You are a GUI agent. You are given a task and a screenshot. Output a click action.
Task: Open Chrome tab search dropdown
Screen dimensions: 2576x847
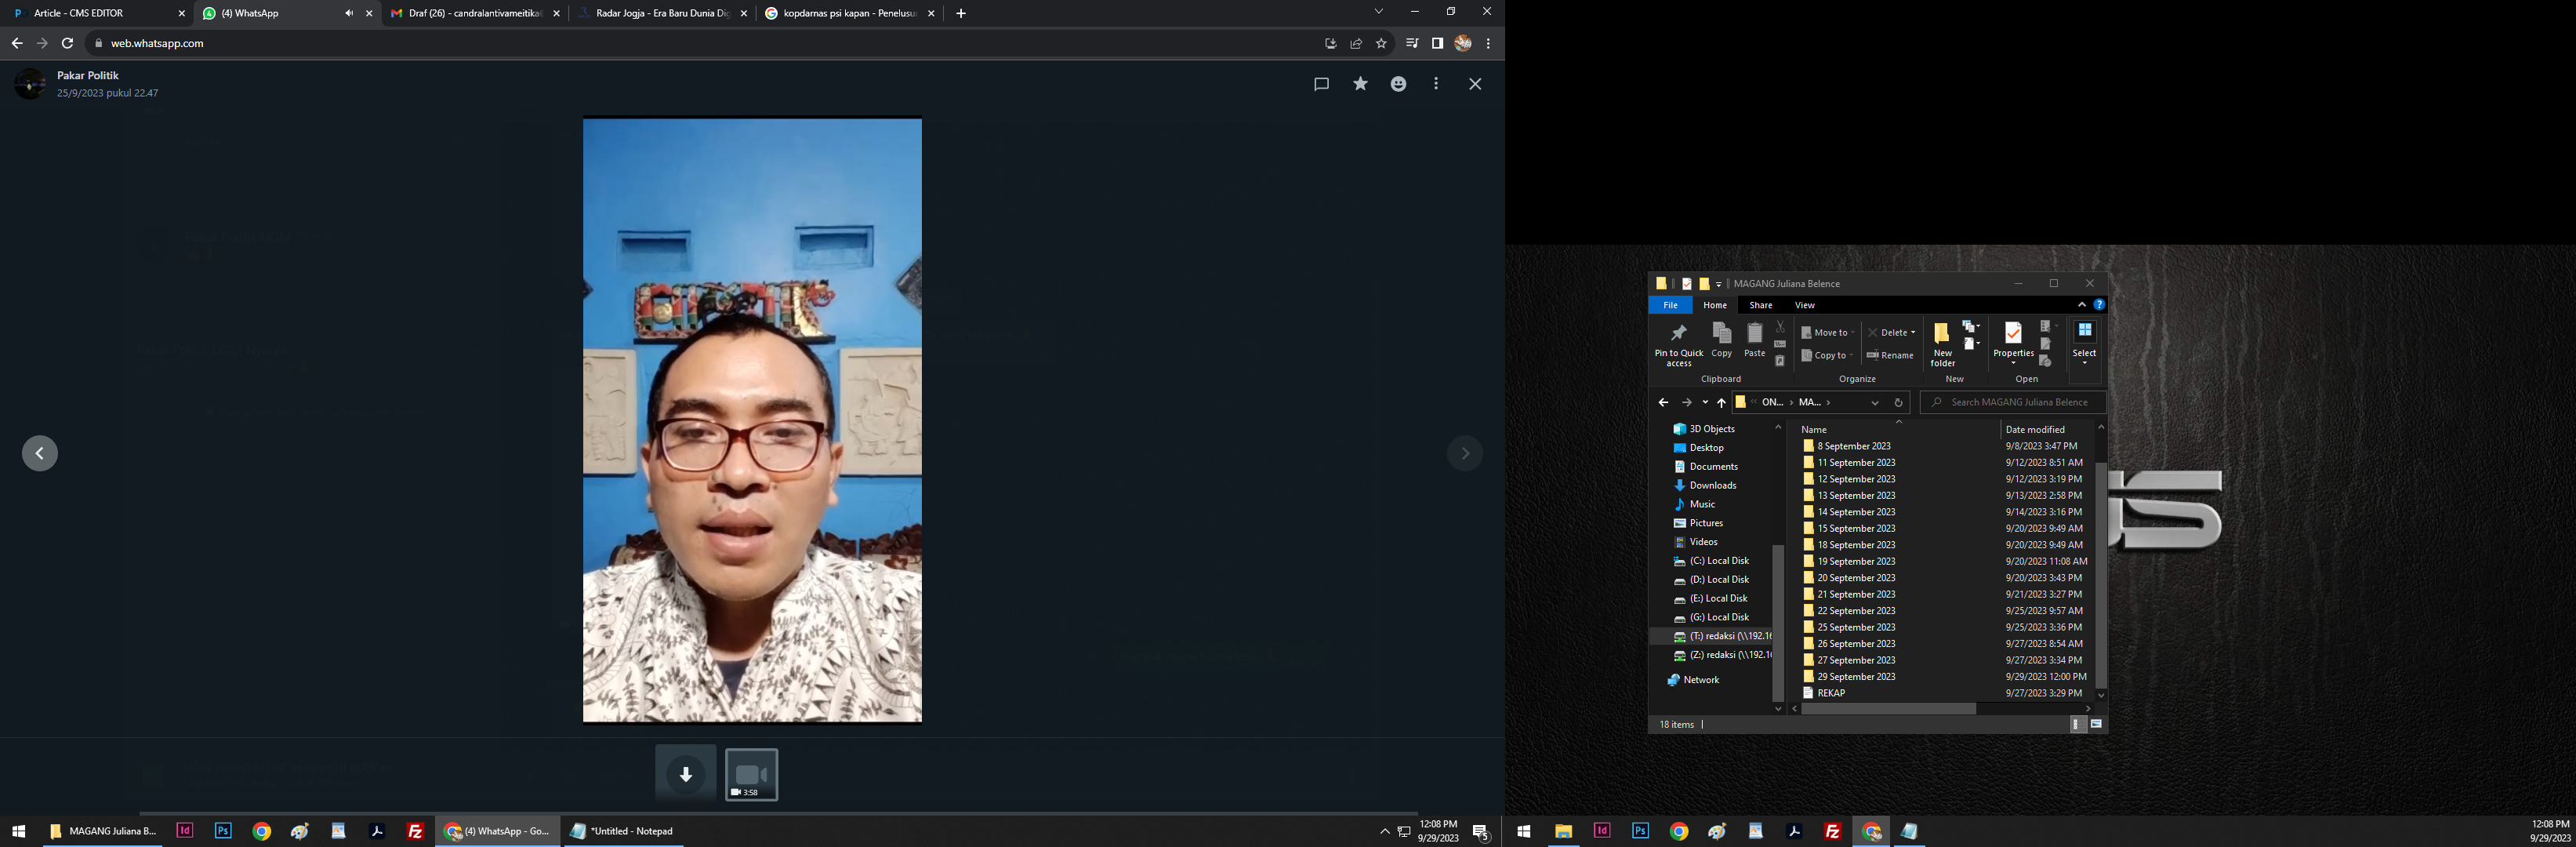click(x=1378, y=12)
